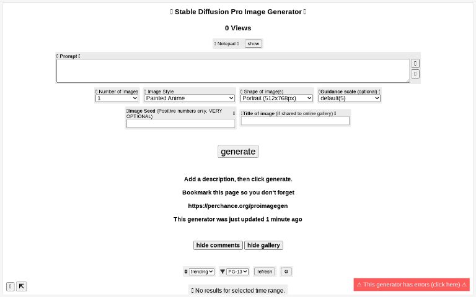Open gallery settings via the gear icon

click(x=286, y=271)
